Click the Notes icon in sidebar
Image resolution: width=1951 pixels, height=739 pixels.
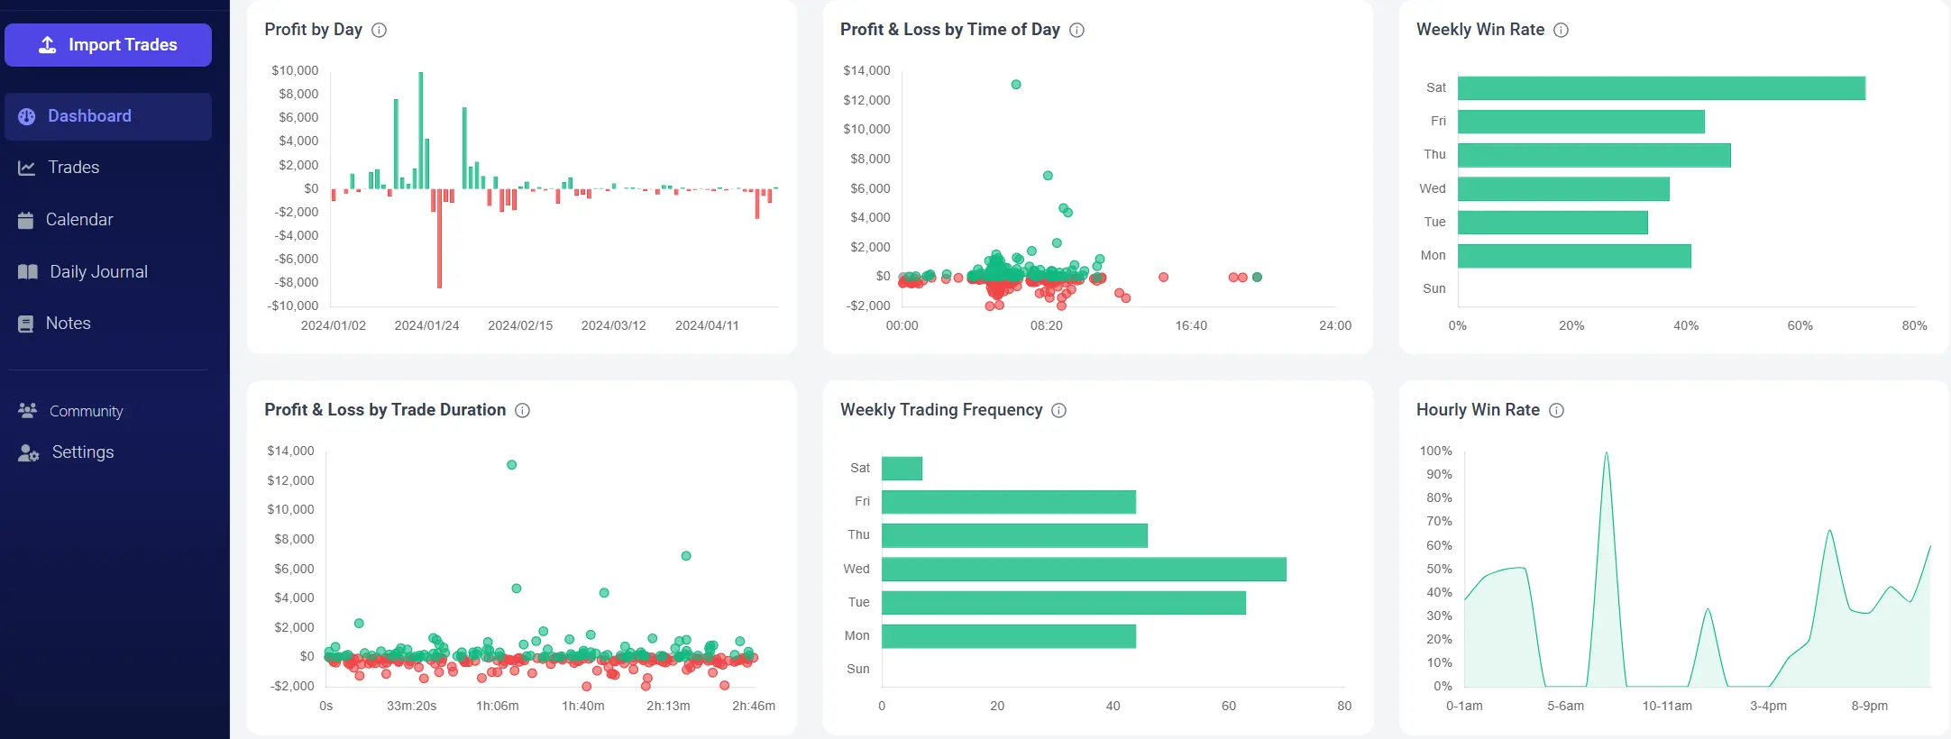click(x=26, y=324)
